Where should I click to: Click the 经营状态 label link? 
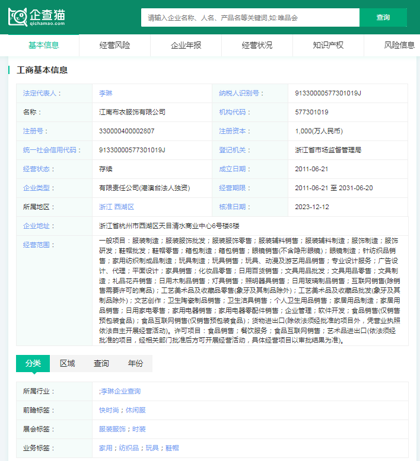coord(36,169)
